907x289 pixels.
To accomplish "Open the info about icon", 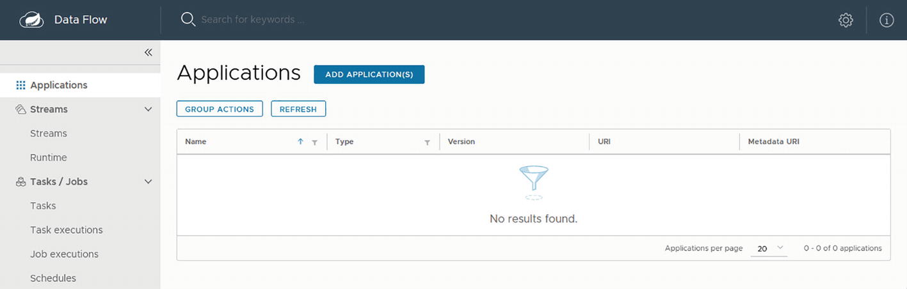I will (x=887, y=20).
